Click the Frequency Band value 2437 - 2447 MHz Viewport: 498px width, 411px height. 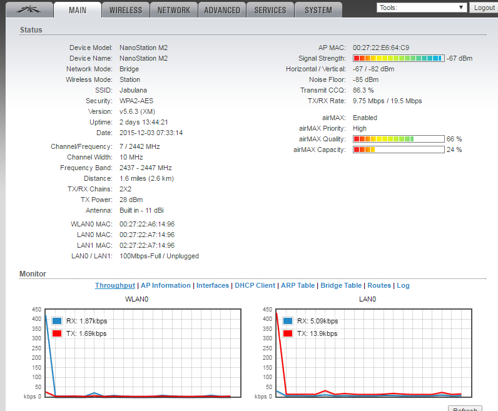pyautogui.click(x=146, y=168)
